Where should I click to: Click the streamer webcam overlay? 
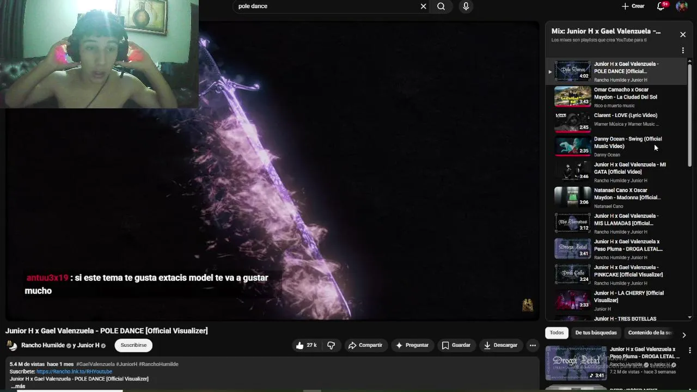[x=99, y=53]
